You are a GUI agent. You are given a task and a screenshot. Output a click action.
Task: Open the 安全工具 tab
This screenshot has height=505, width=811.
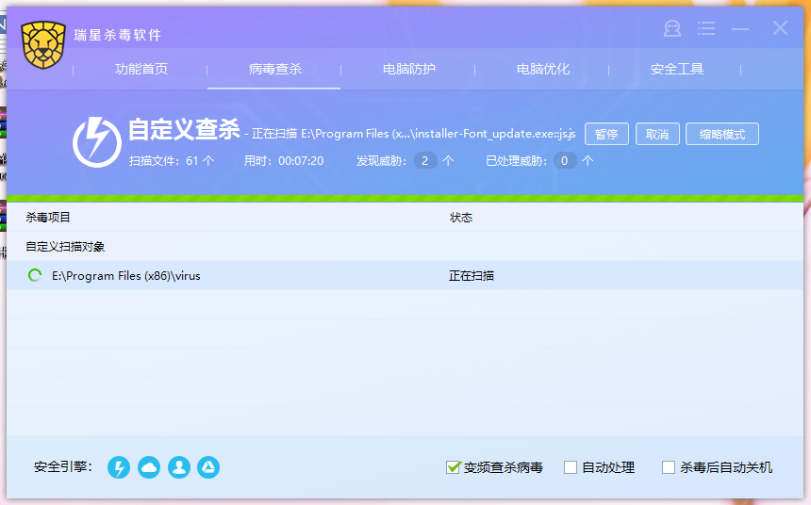676,70
